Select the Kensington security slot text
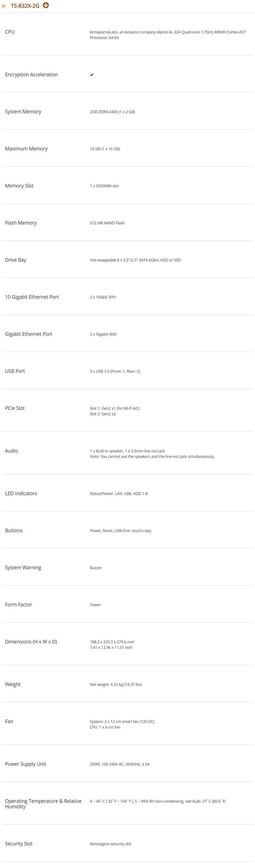The height and width of the screenshot is (864, 255). point(110,844)
